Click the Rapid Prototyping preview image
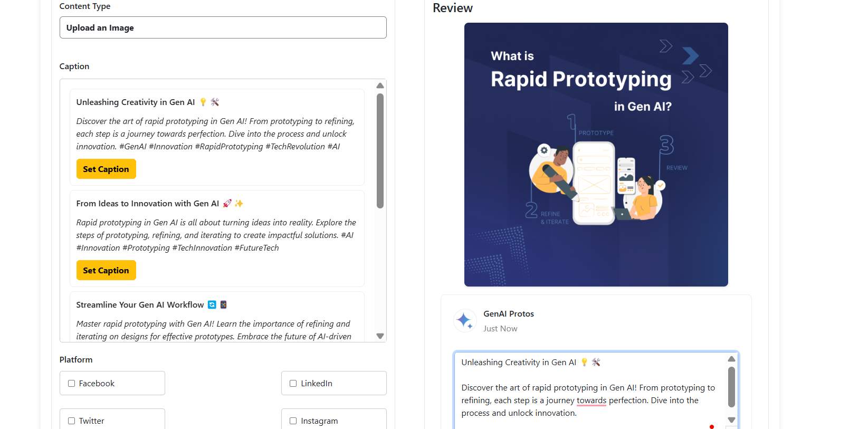The width and height of the screenshot is (849, 429). pyautogui.click(x=596, y=154)
